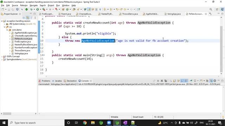Click the New Java Package icon

click(x=63, y=9)
